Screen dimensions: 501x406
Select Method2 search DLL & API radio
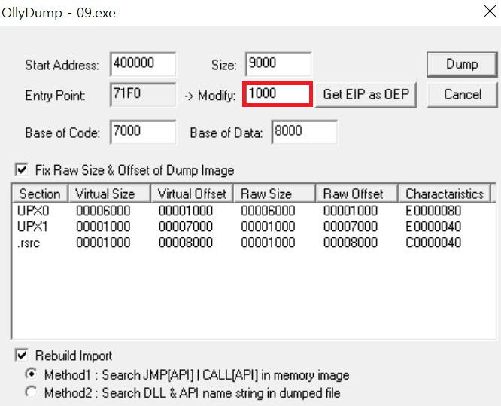click(32, 392)
